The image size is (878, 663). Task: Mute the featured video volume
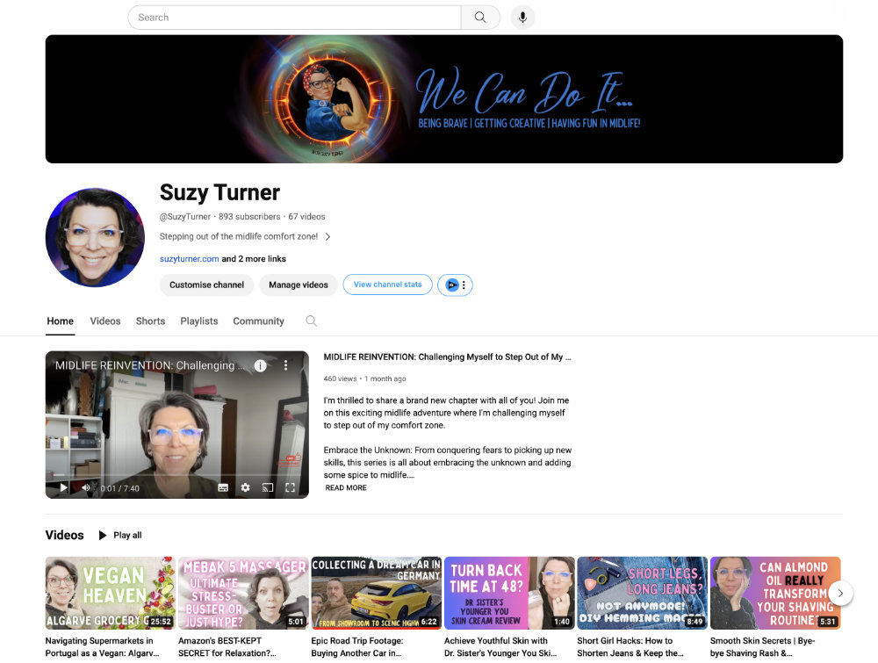[86, 487]
